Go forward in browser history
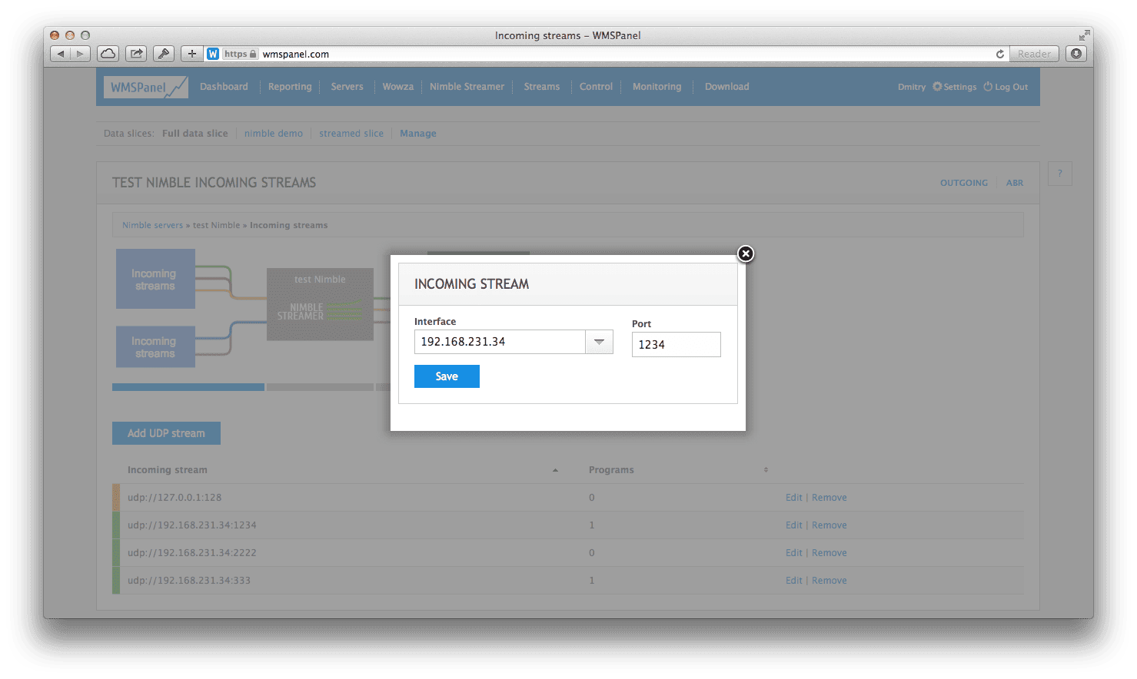Screen dimensions: 1137x679 click(x=81, y=54)
